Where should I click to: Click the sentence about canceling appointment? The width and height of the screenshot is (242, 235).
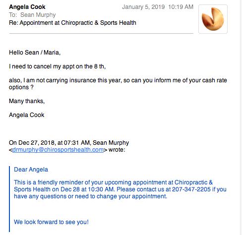(x=57, y=66)
